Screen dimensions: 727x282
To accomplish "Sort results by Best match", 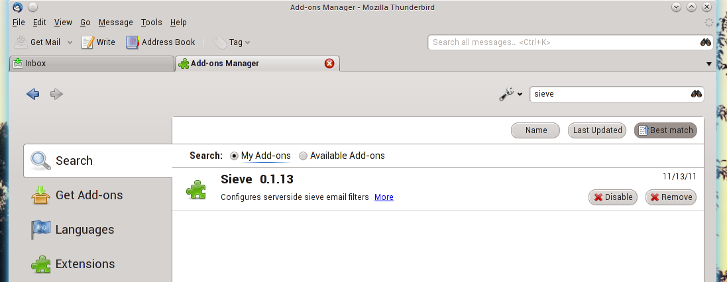I will pos(665,130).
